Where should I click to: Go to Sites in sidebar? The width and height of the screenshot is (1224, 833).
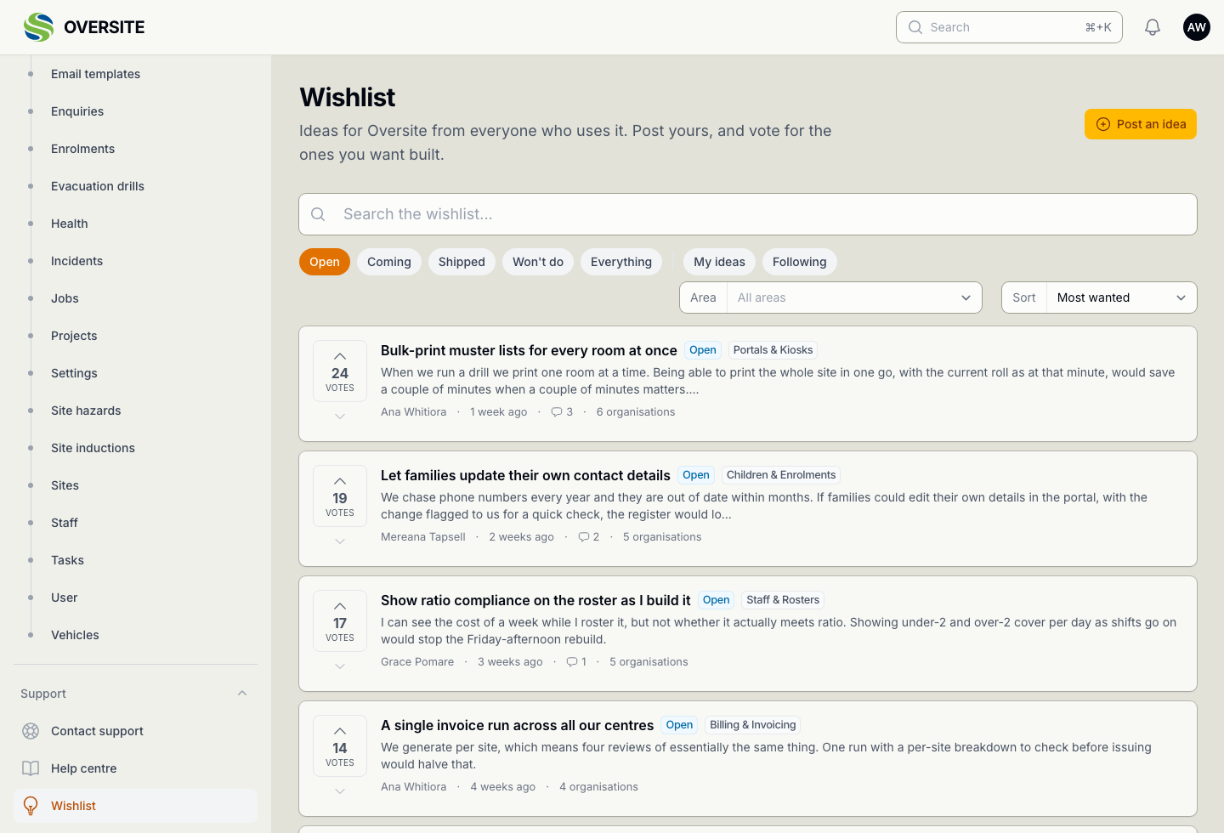pos(65,485)
